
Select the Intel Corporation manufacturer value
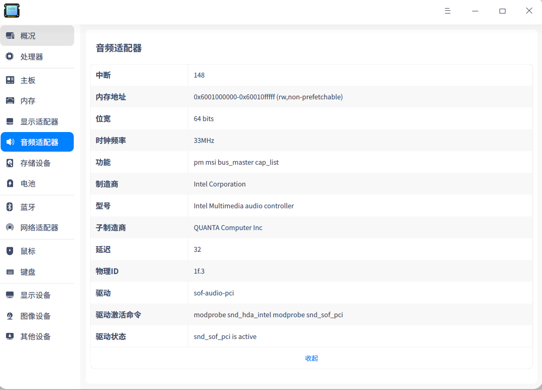220,184
